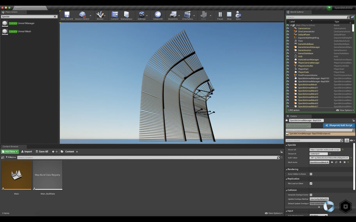Collapse the Rendering section
This screenshot has width=356, height=222.
pos(287,169)
